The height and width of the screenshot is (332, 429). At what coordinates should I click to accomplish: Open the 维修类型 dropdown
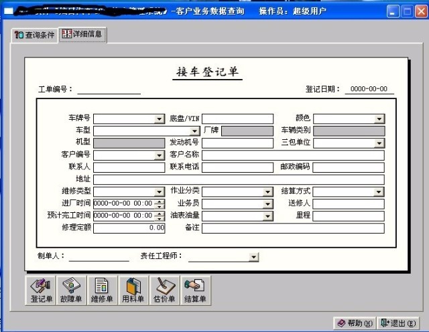pyautogui.click(x=159, y=191)
